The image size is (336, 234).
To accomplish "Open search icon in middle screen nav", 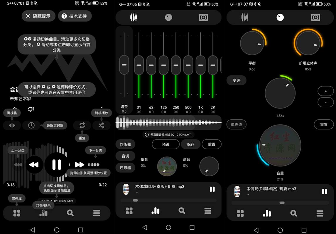I will [x=182, y=211].
